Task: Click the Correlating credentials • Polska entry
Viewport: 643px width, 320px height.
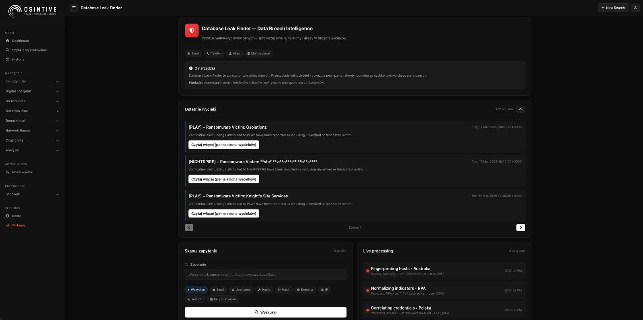Action: click(x=444, y=310)
